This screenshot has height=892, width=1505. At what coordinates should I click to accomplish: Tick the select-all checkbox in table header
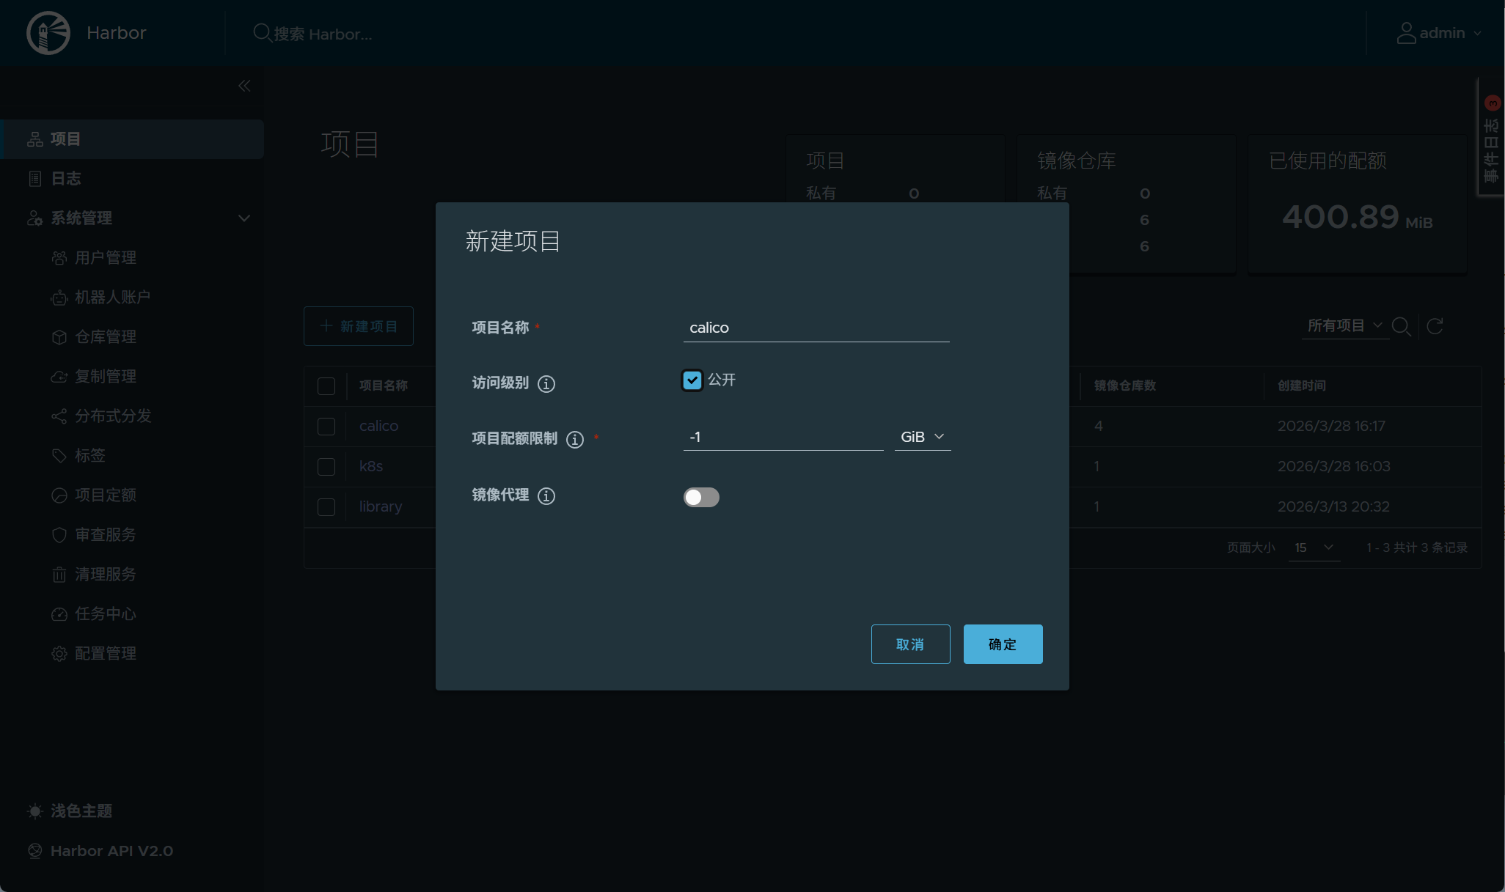[x=326, y=386]
